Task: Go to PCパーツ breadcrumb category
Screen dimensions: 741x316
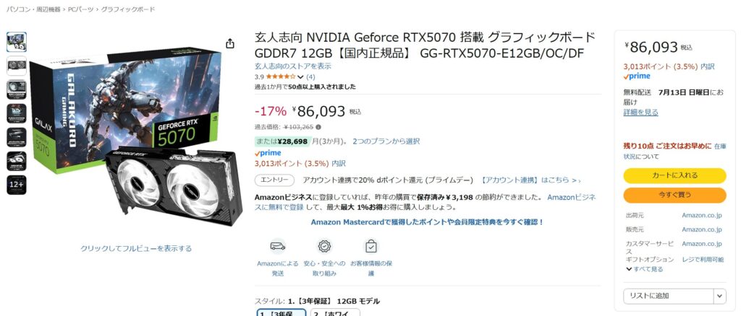Action: (x=81, y=9)
